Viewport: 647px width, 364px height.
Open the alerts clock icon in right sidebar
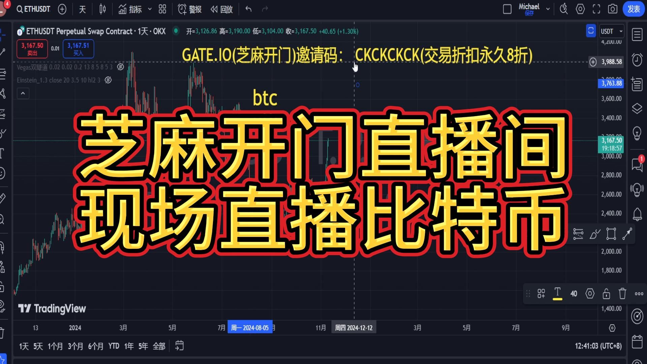(637, 60)
